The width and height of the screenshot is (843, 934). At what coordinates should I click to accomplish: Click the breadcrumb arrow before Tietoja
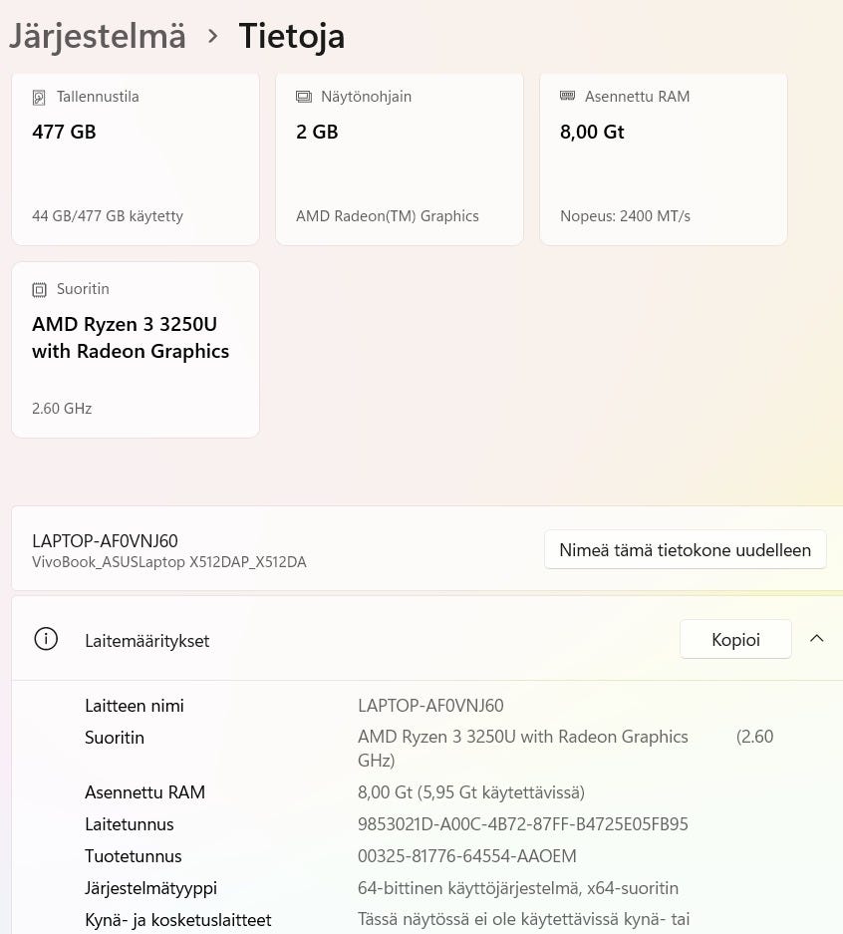click(x=212, y=36)
